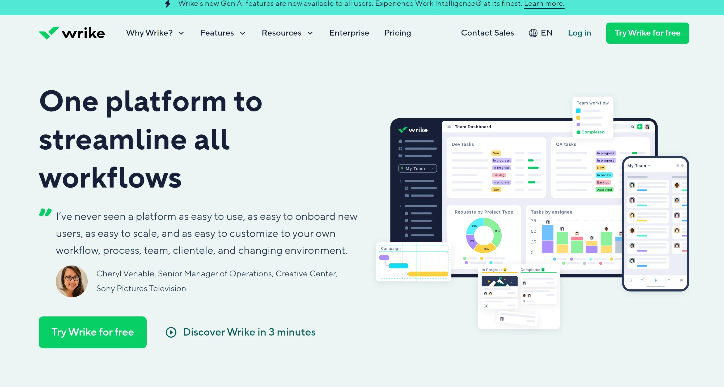Open the EN language selector
Screen dimensions: 724x387
point(540,33)
